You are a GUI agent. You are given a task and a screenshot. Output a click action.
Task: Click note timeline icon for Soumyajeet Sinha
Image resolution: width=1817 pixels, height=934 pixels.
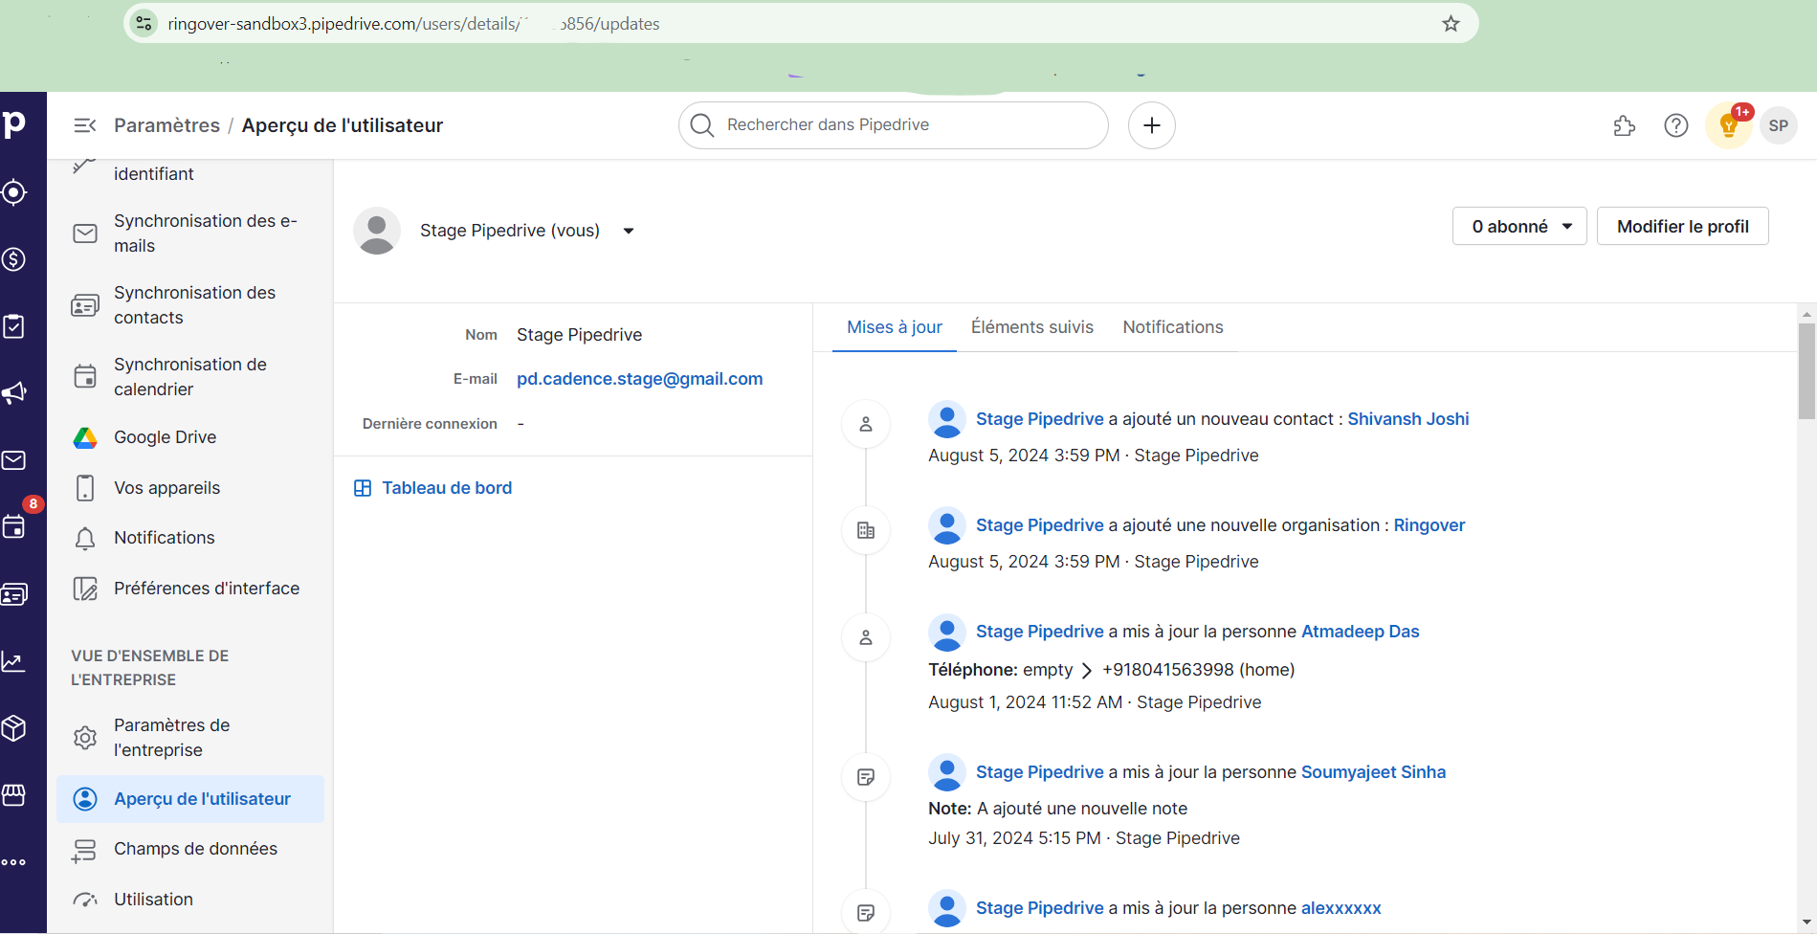click(866, 777)
